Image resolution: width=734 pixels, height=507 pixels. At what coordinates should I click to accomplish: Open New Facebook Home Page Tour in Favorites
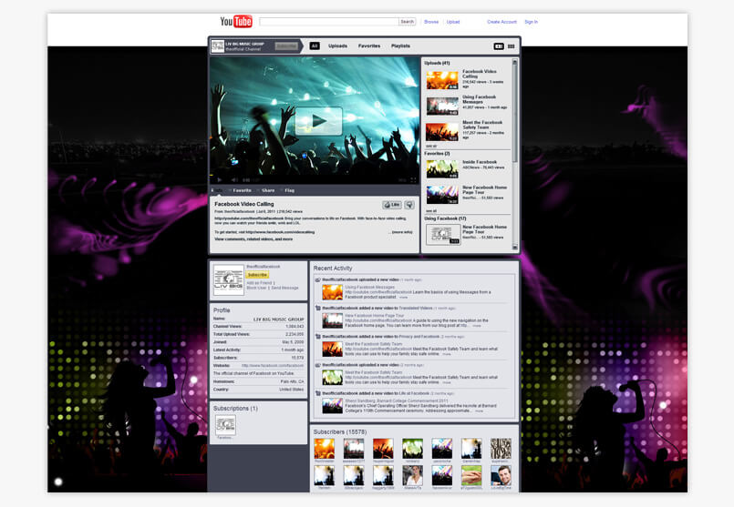(x=442, y=195)
